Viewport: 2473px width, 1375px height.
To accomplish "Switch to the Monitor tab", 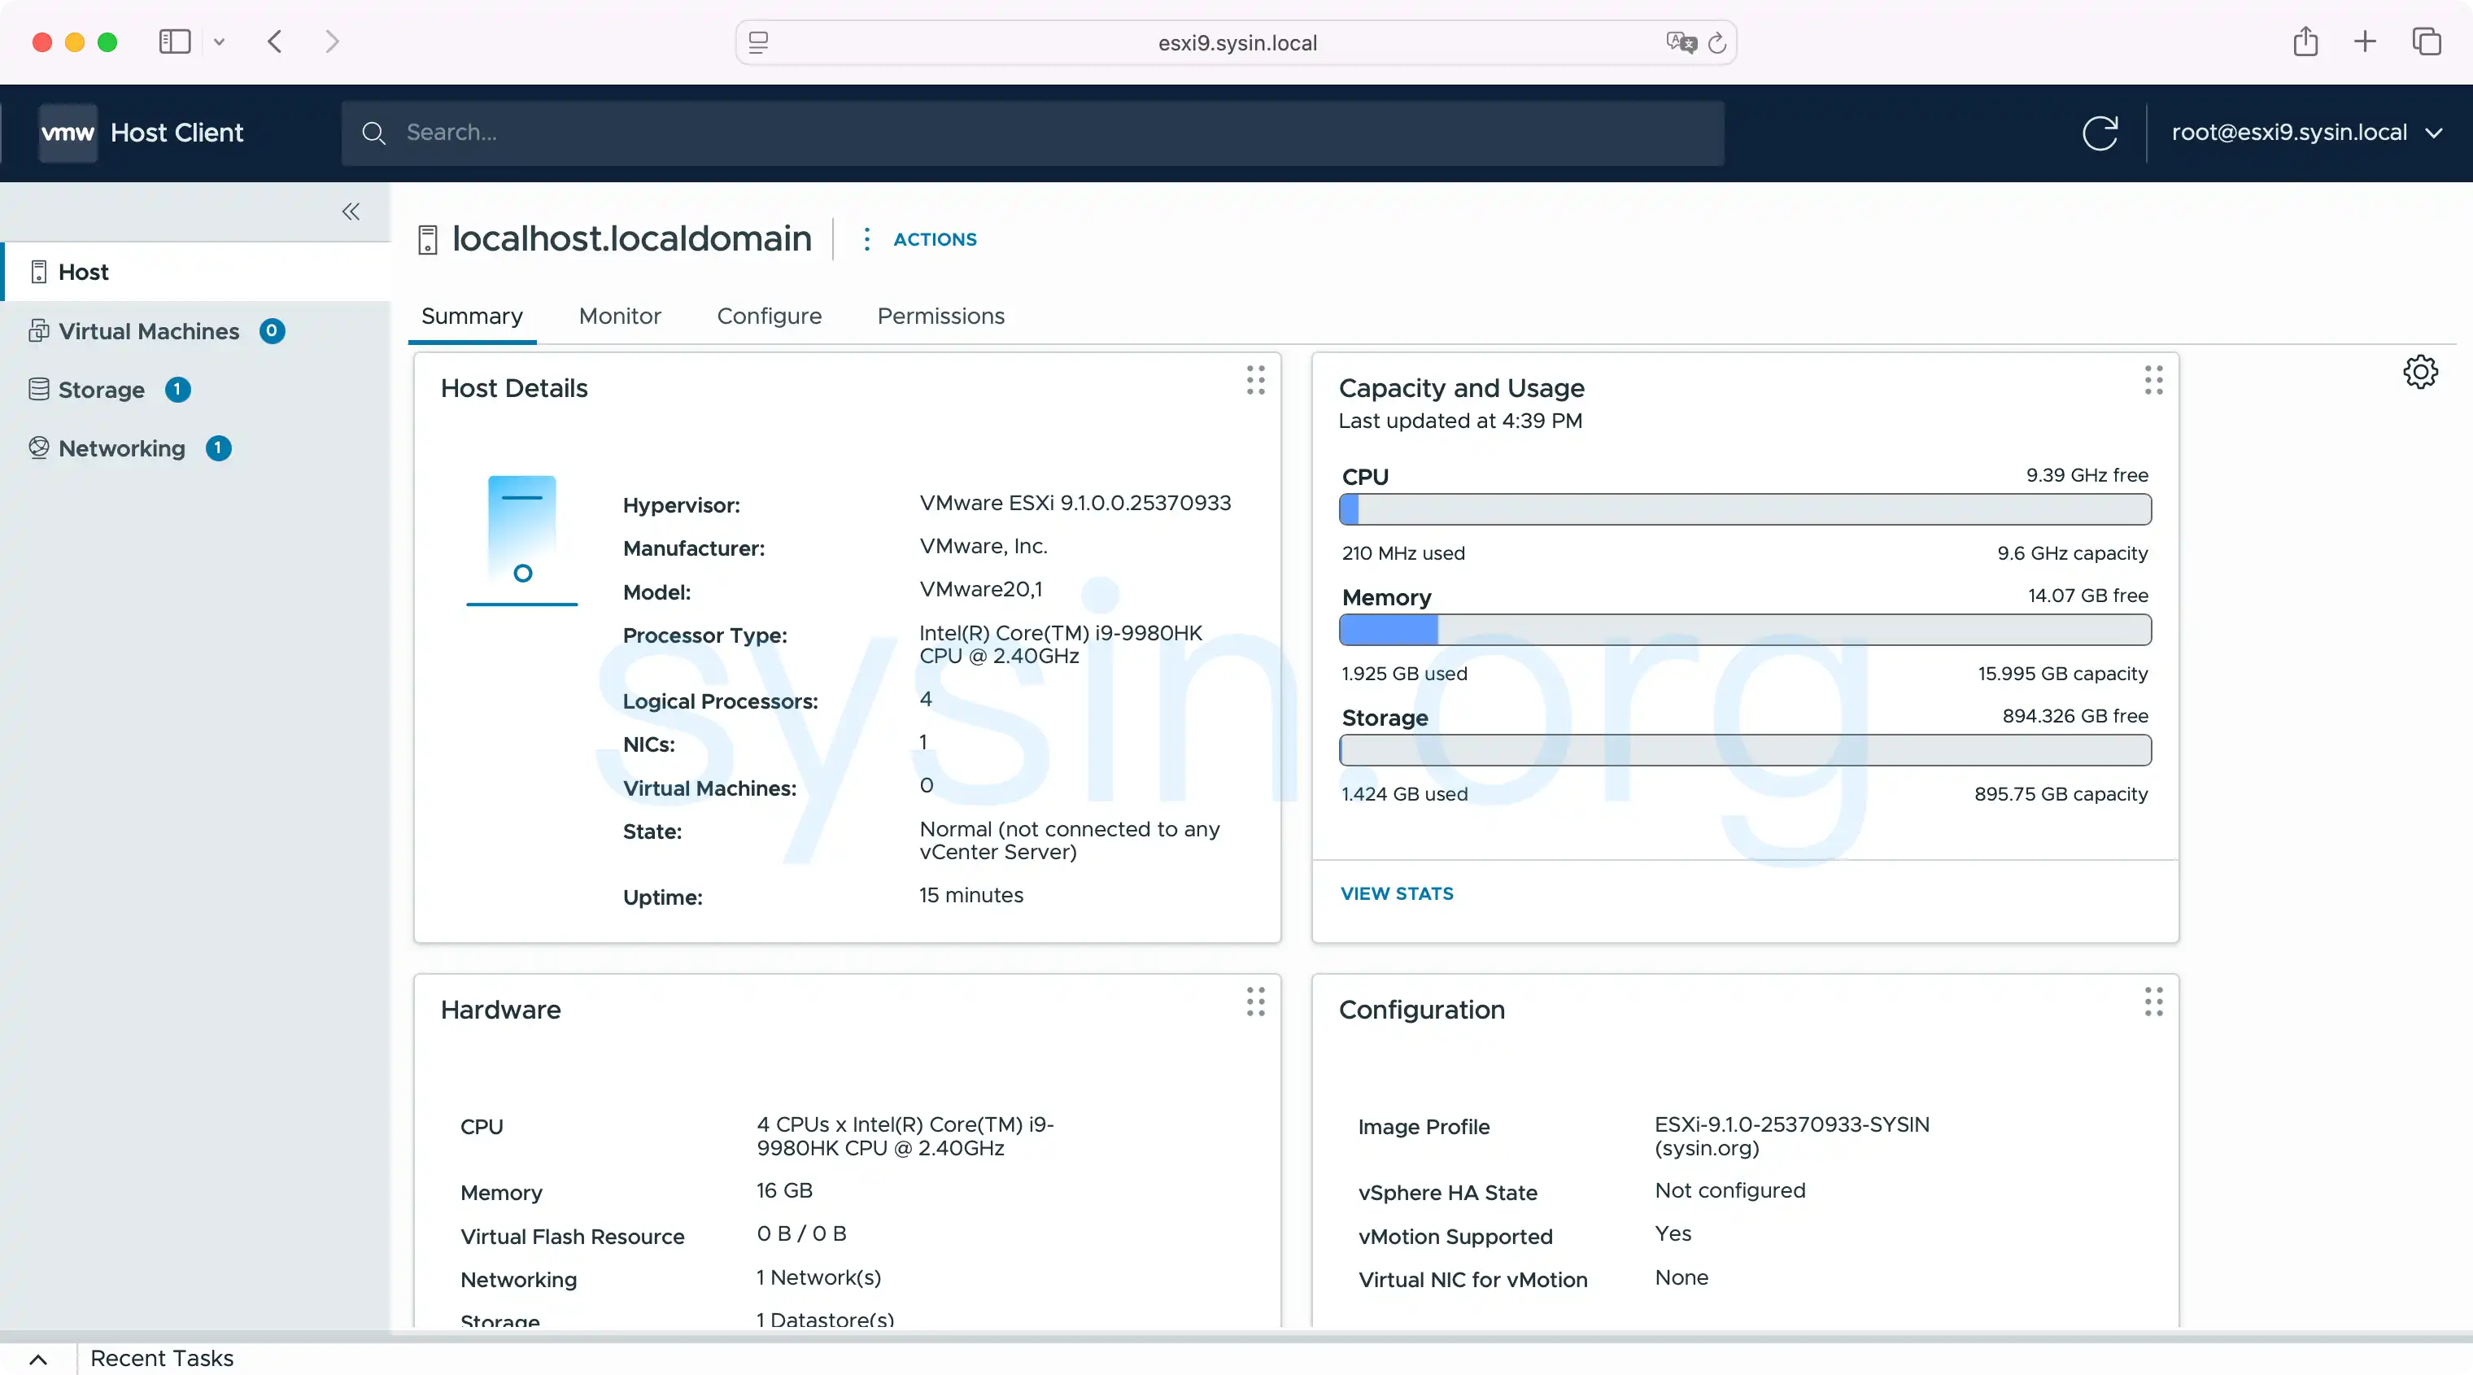I will click(620, 316).
